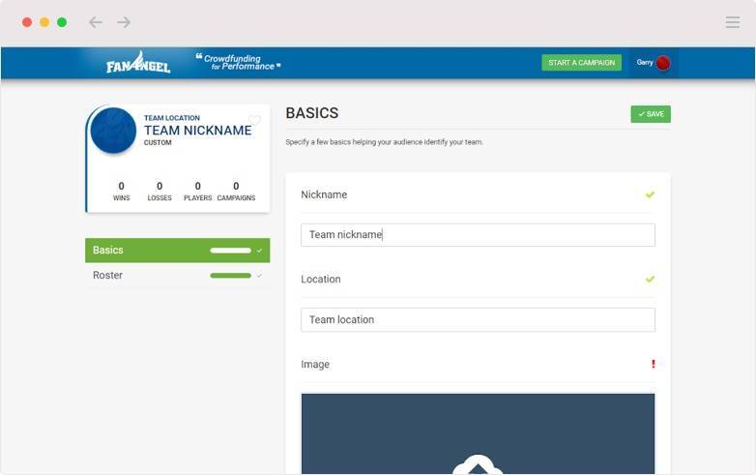Click the Roster progress bar
Screen dimensions: 756x475
click(230, 276)
